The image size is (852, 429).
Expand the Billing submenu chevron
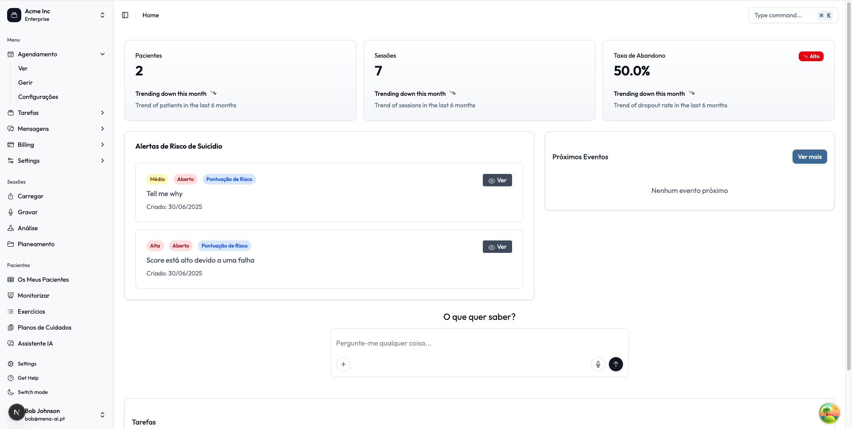click(103, 145)
